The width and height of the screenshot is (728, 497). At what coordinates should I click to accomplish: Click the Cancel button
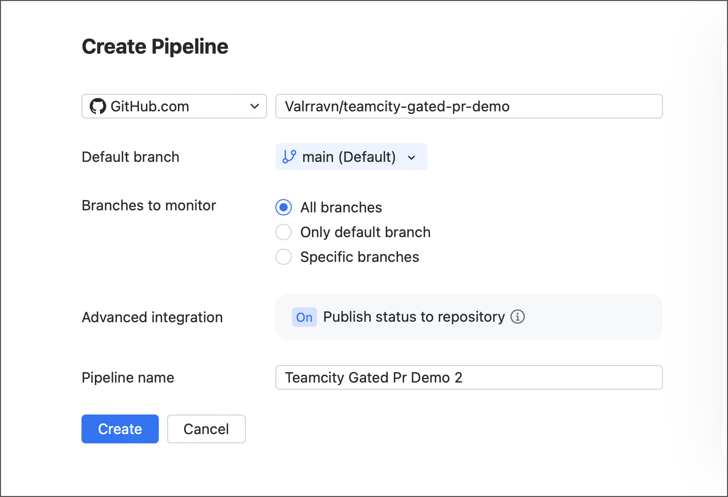pos(206,428)
